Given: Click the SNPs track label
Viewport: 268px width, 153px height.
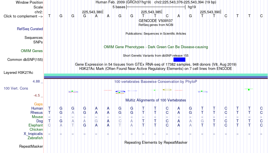Looking at the screenshot, I should coord(38,42).
